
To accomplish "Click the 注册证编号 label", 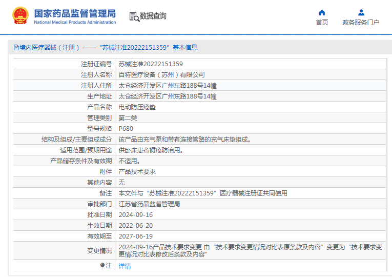I will (x=96, y=64).
